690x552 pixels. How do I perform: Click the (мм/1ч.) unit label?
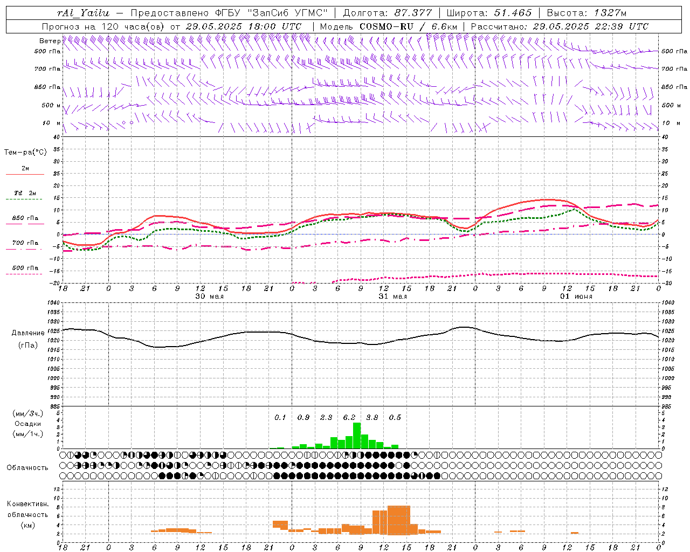point(28,434)
